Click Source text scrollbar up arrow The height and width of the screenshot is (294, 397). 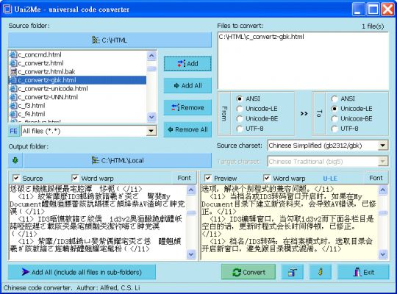pyautogui.click(x=191, y=190)
